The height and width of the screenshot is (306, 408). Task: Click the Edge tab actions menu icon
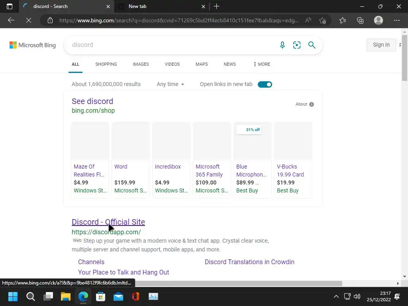pos(10,6)
